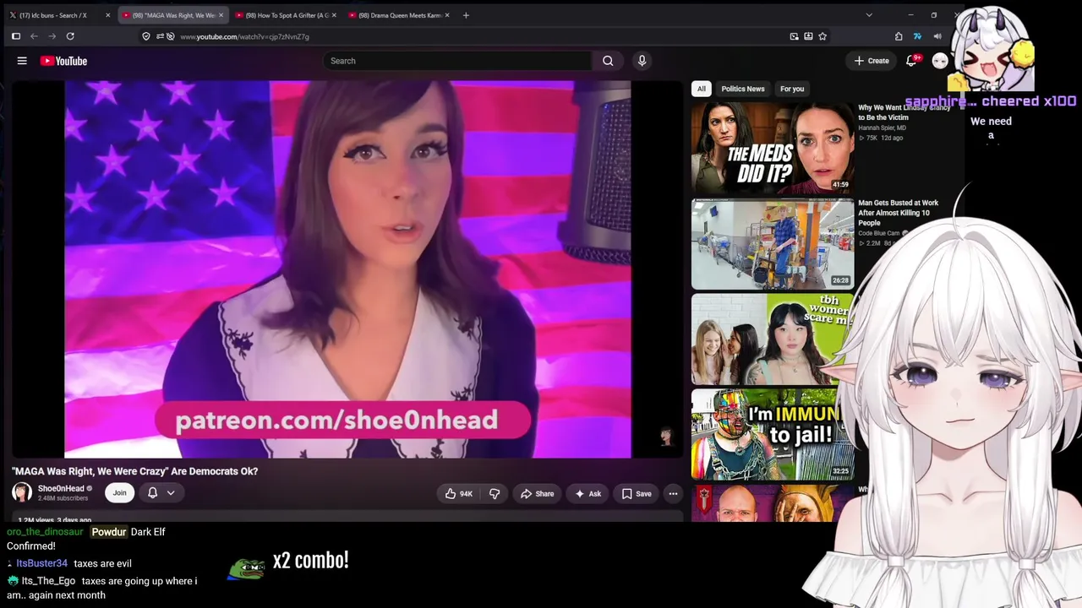The image size is (1082, 608).
Task: Click chat username 'ItsBuster34'
Action: click(x=41, y=563)
